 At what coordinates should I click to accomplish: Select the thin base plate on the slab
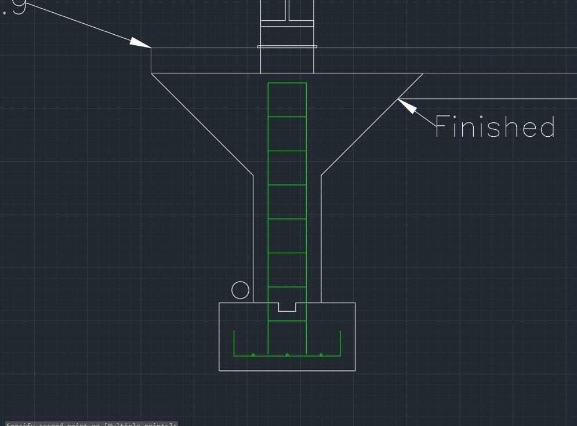pyautogui.click(x=287, y=47)
